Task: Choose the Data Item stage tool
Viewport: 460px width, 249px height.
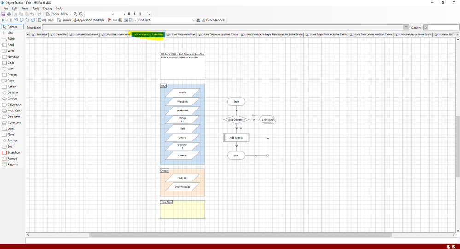Action: (13, 116)
